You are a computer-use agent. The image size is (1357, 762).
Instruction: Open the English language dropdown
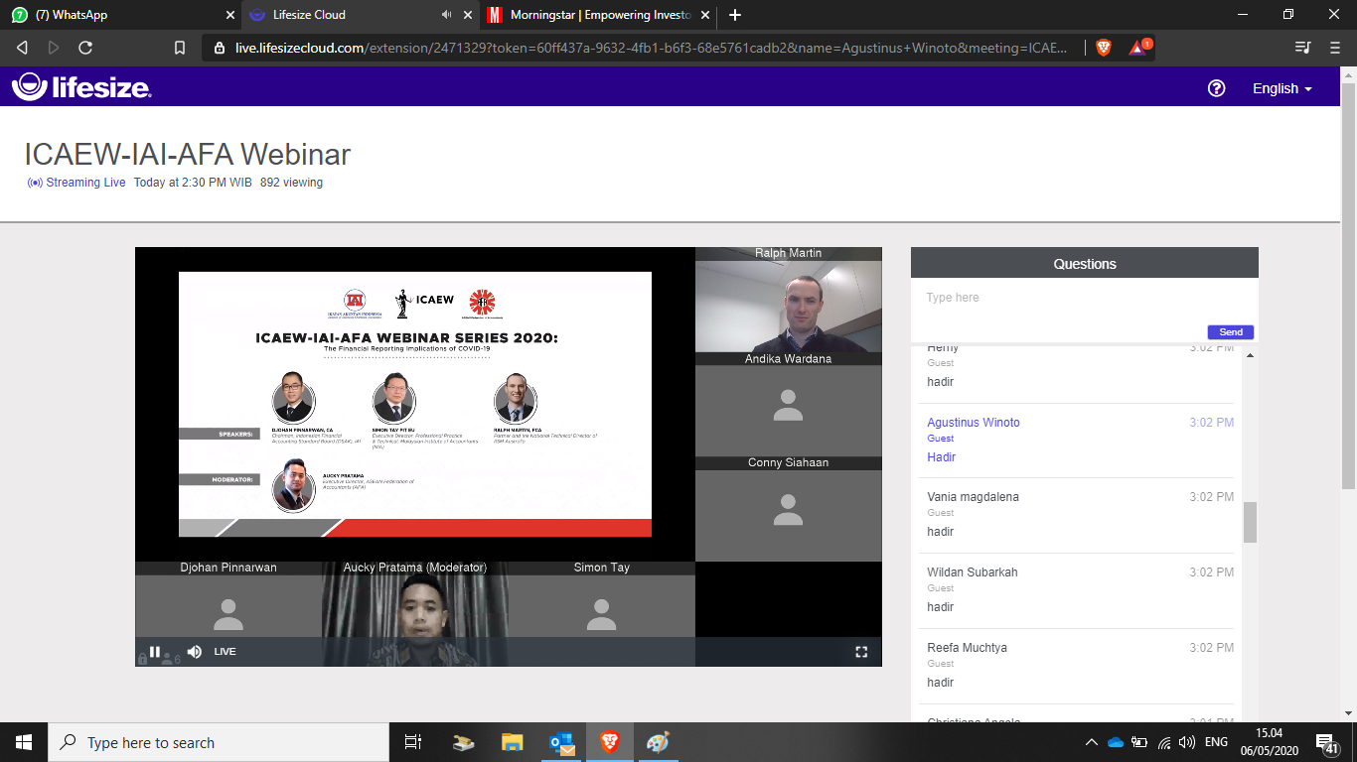(x=1282, y=88)
